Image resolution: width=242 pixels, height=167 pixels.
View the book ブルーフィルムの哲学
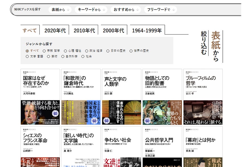(x=203, y=97)
